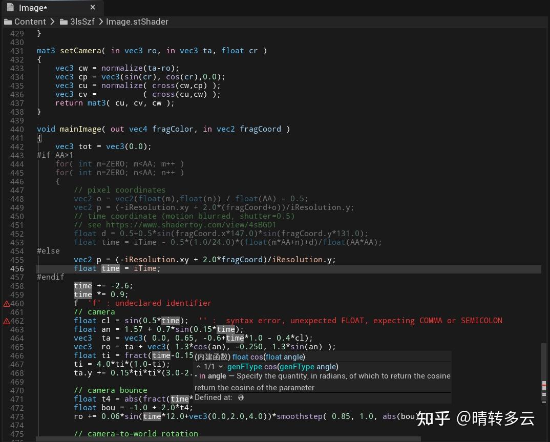Close the Image* tab
The height and width of the screenshot is (442, 550).
tap(93, 7)
